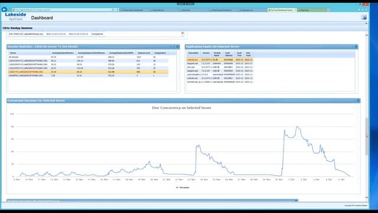Click the Citrix XenApp Sessions heading
This screenshot has height=213, width=378.
click(17, 28)
